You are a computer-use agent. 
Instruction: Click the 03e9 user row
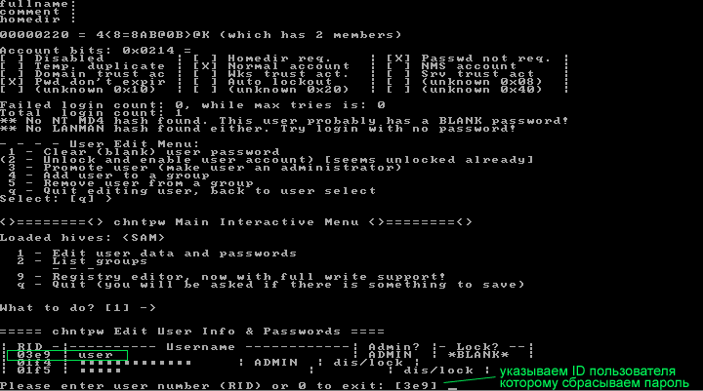(67, 355)
